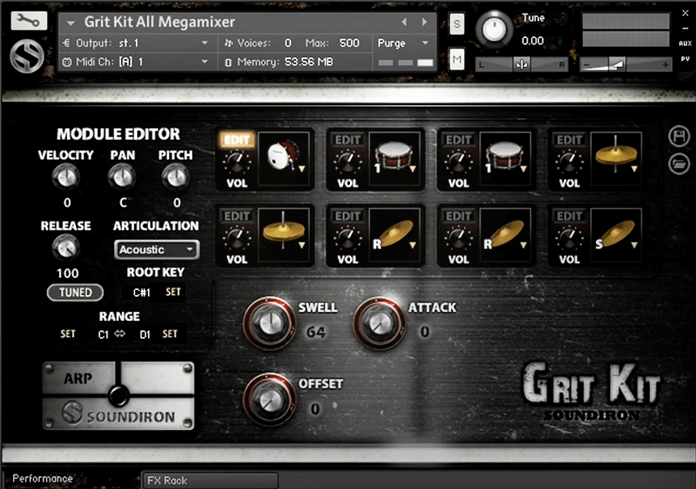Toggle EDIT on the bottom-row hi-hat module
Screen dimensions: 696x489
coord(237,216)
